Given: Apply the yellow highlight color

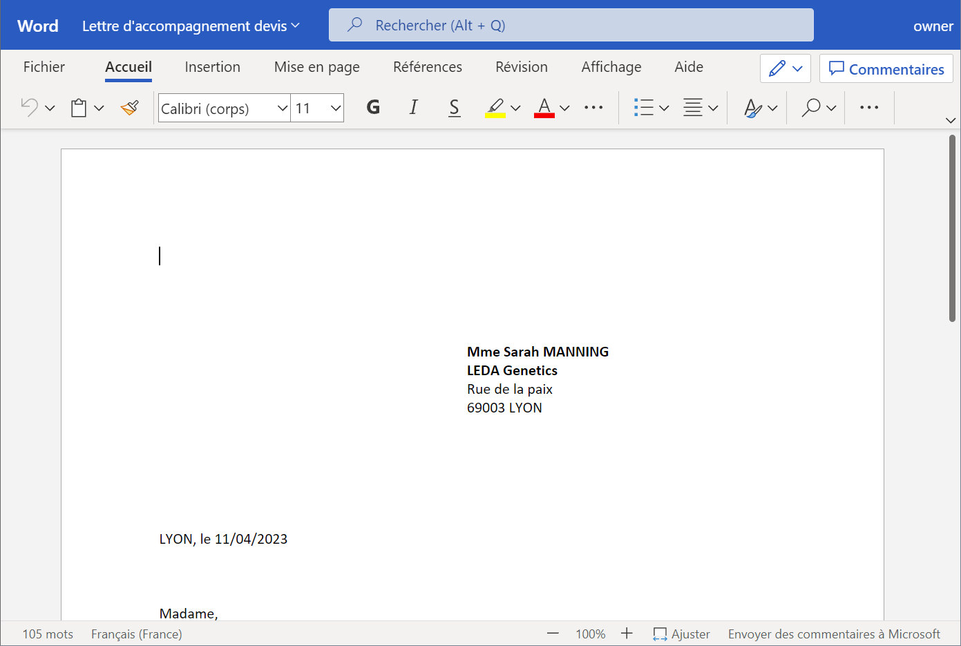Looking at the screenshot, I should coord(495,108).
